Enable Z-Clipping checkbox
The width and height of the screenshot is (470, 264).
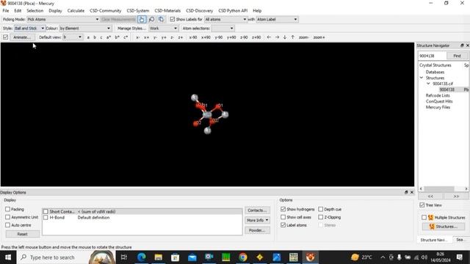click(x=321, y=217)
